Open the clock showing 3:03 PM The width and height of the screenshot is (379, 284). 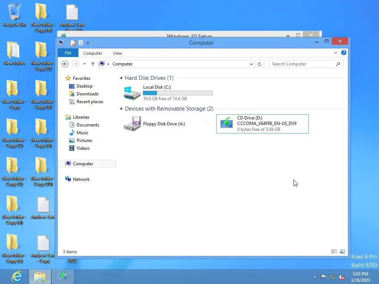pos(360,277)
